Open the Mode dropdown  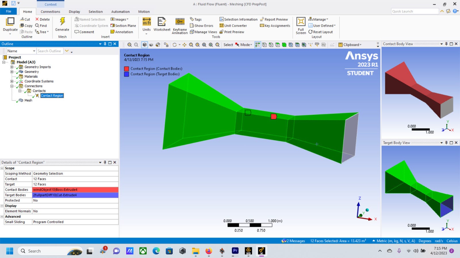pyautogui.click(x=244, y=45)
